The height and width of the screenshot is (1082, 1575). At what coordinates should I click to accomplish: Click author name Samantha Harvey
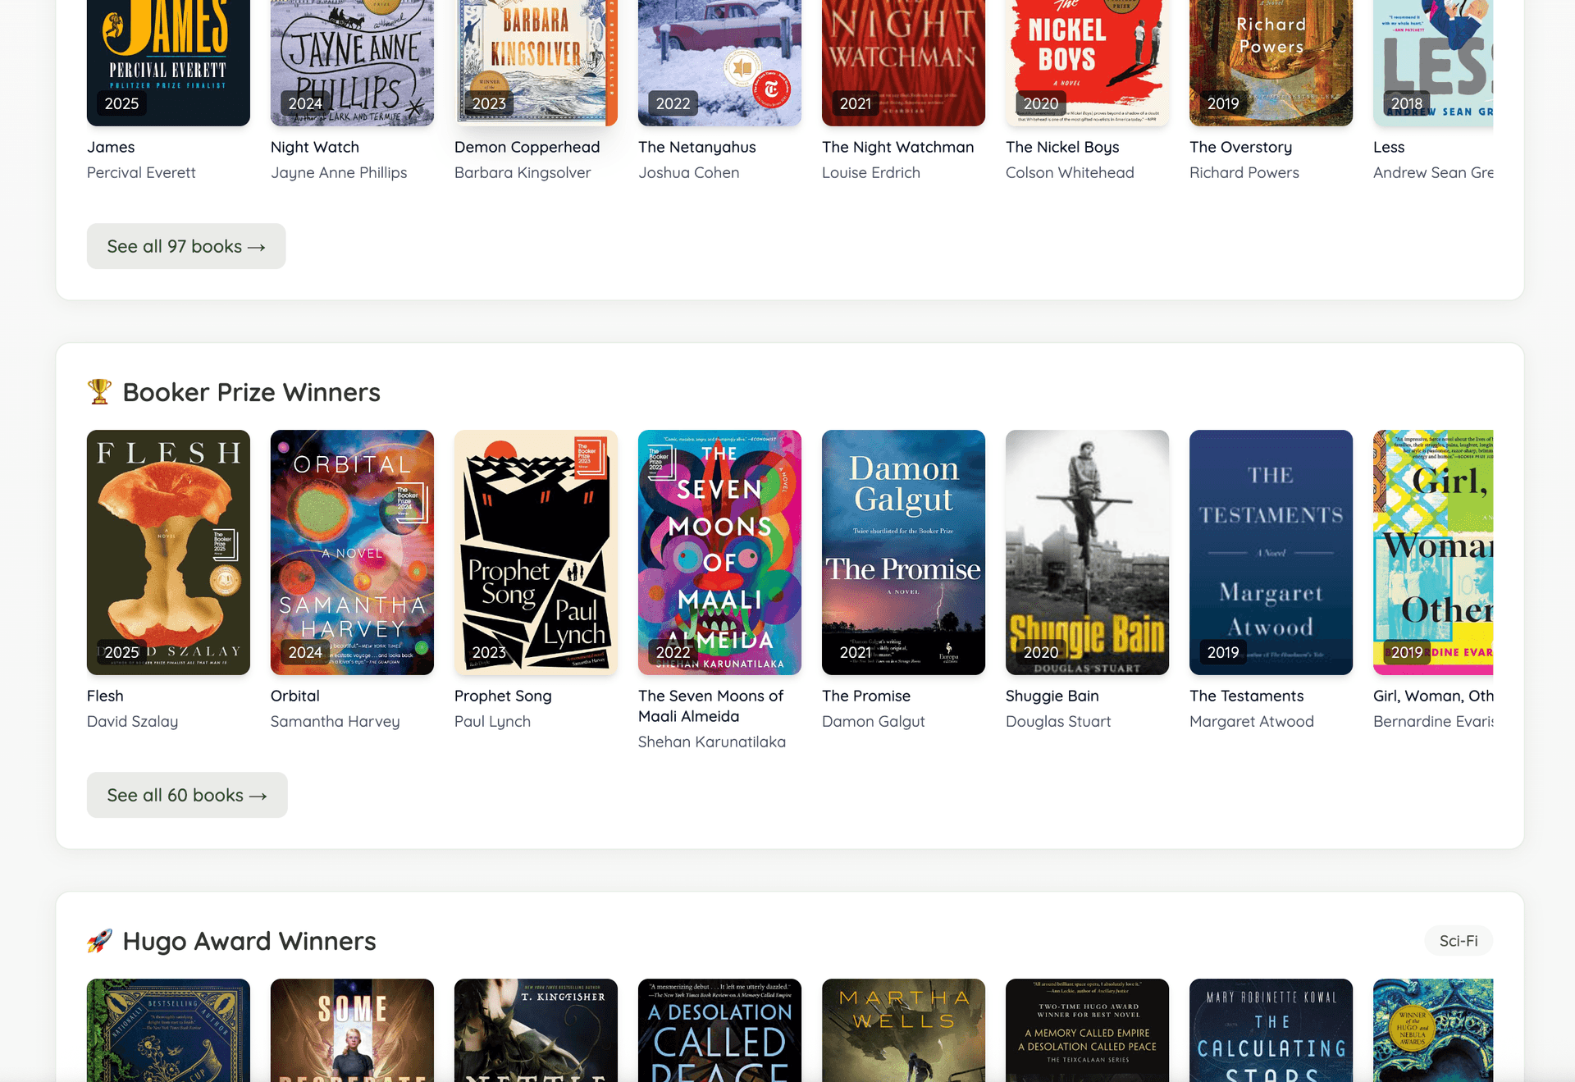coord(335,721)
